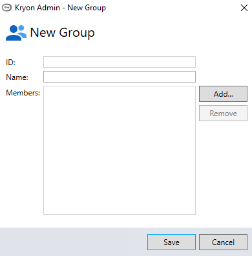
Task: Click blank dialog area below Remove button
Action: (223, 168)
